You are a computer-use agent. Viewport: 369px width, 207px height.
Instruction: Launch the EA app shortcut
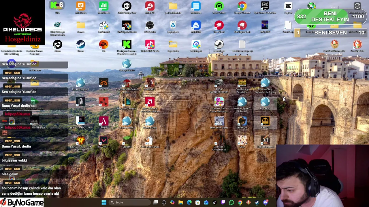(x=103, y=46)
